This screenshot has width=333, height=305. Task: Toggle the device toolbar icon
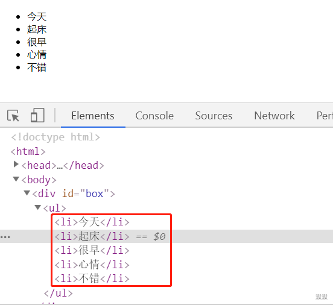(37, 115)
